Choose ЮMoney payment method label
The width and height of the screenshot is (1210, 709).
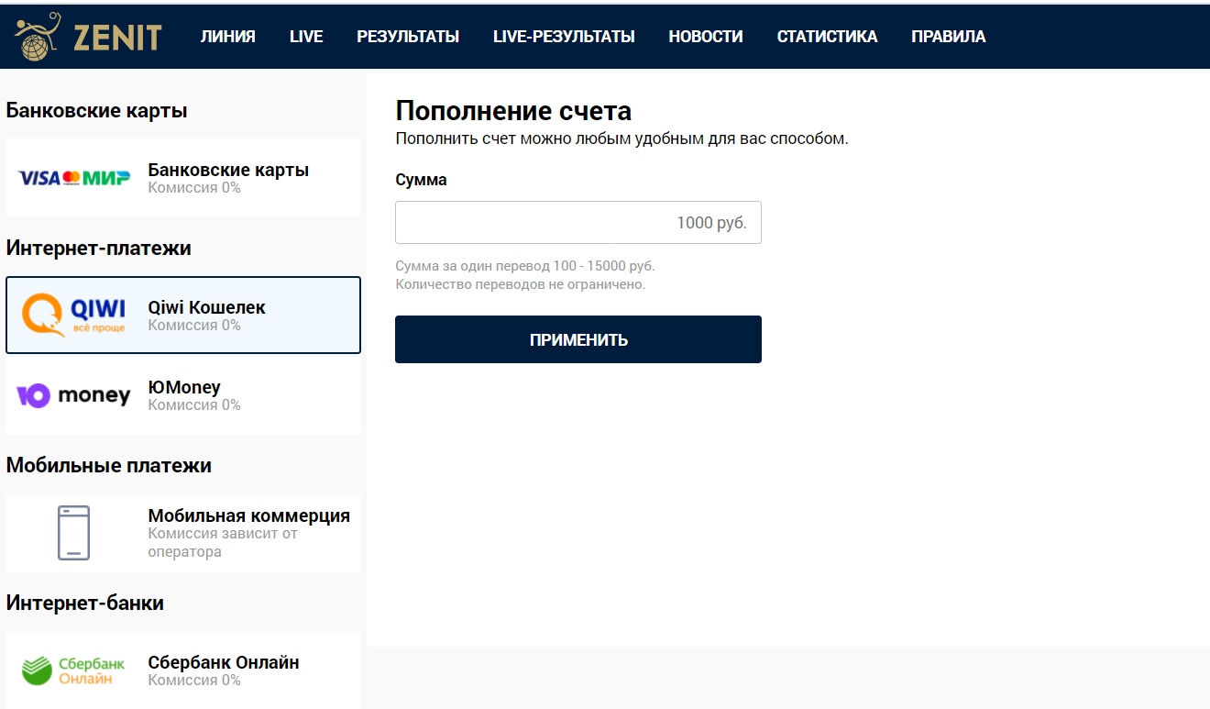(184, 387)
